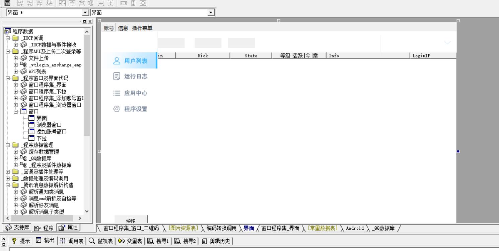Open the right 界面 combo box dropdown

coord(211,13)
